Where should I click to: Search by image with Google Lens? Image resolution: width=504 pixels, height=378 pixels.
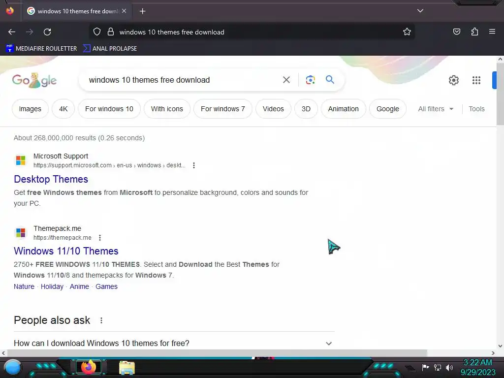click(x=310, y=80)
